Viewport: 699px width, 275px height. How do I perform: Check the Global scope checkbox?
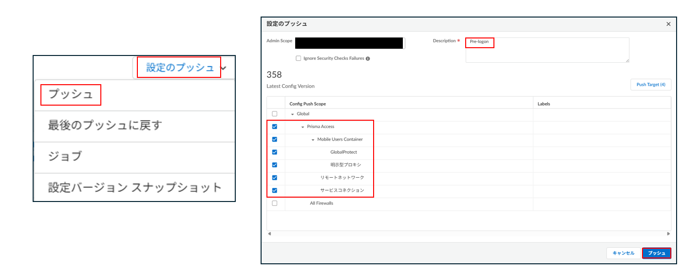coord(275,114)
